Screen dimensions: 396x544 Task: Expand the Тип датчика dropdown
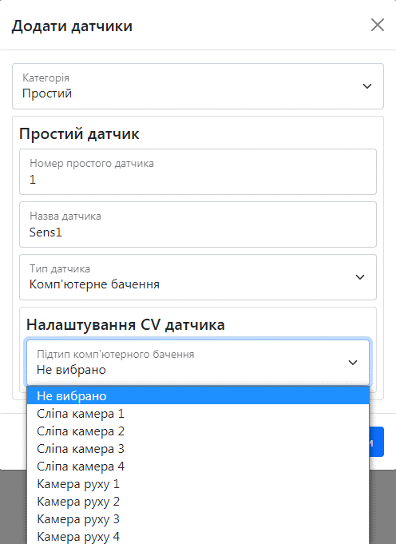198,277
